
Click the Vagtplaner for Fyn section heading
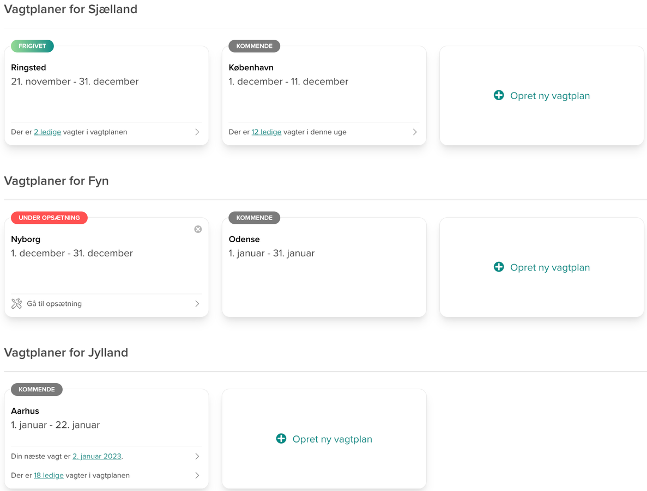pos(56,181)
